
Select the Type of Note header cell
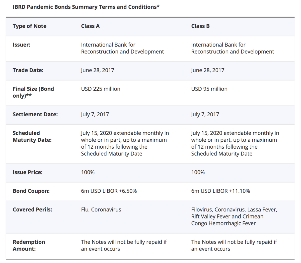[x=30, y=26]
